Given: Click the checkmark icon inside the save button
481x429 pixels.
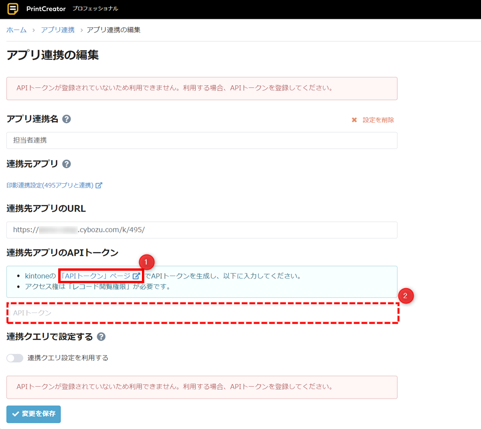Looking at the screenshot, I should pos(16,414).
